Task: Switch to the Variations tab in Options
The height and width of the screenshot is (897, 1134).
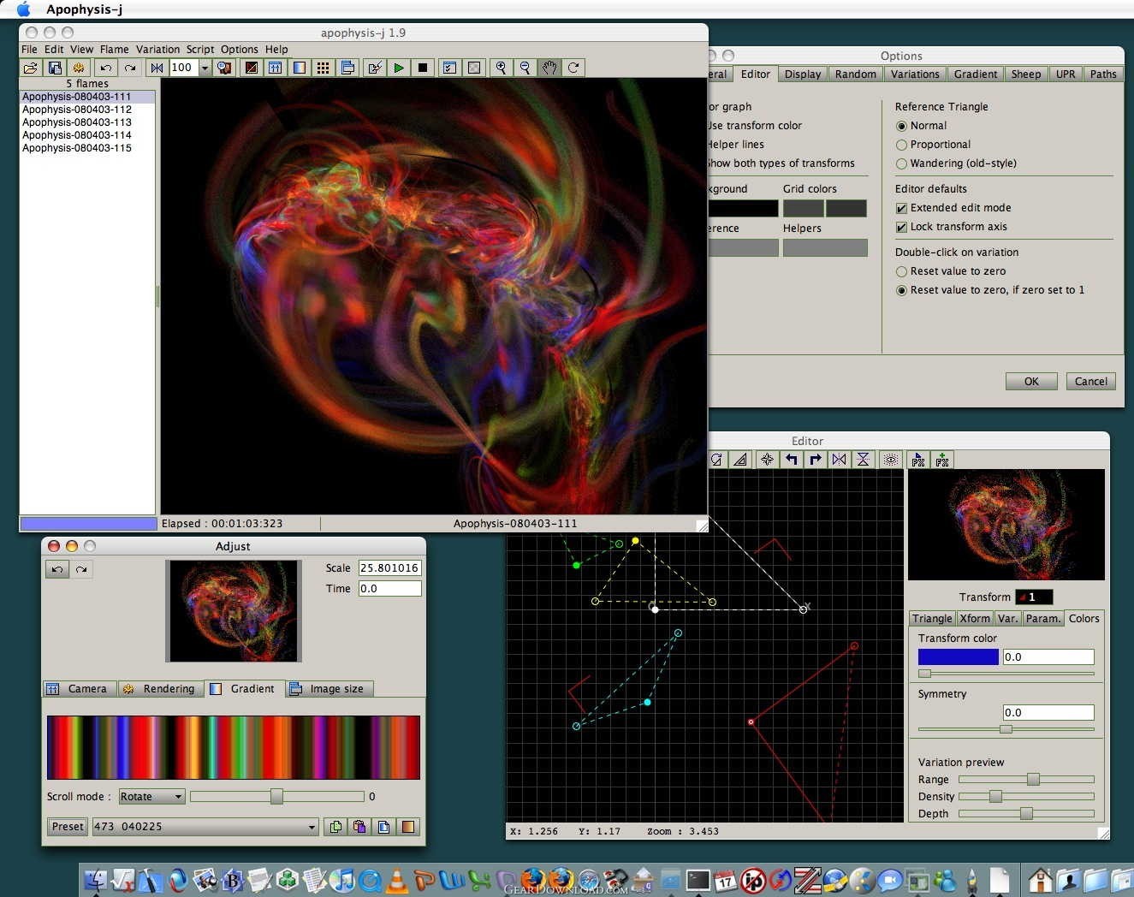Action: tap(915, 74)
